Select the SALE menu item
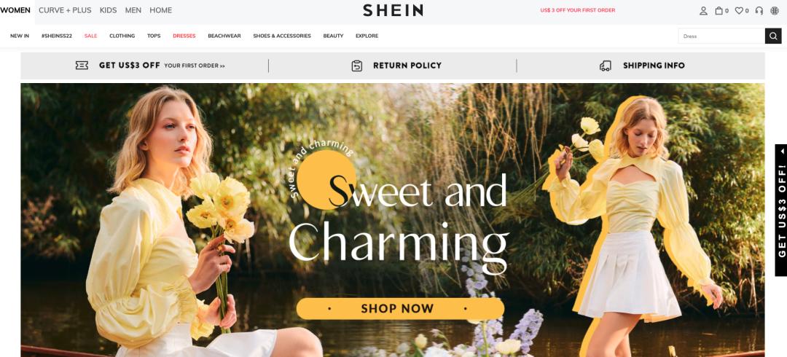This screenshot has width=787, height=357. [91, 36]
